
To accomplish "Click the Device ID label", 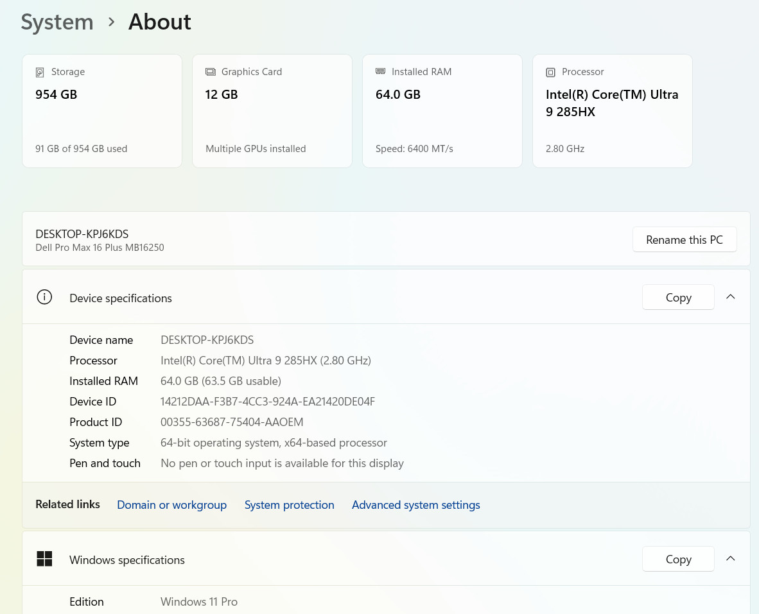I will [x=93, y=402].
